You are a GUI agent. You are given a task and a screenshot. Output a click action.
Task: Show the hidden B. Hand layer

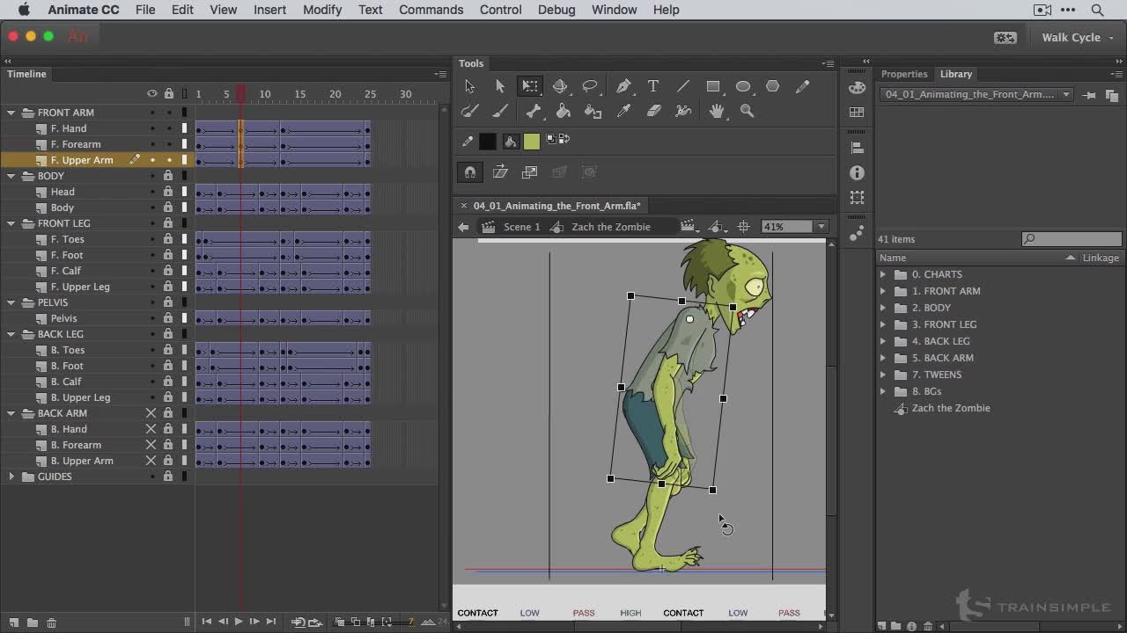(151, 429)
